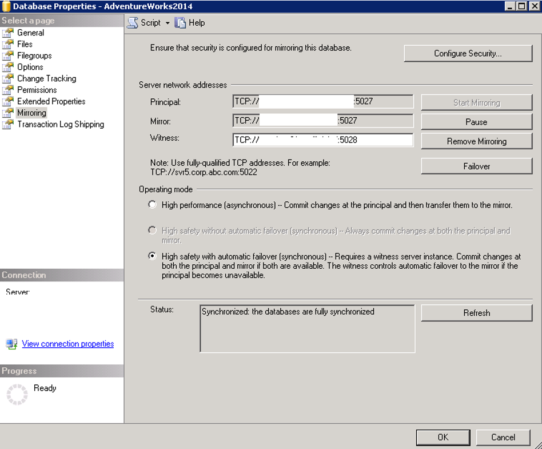Open the Change Tracking page
The width and height of the screenshot is (542, 449).
pos(47,78)
